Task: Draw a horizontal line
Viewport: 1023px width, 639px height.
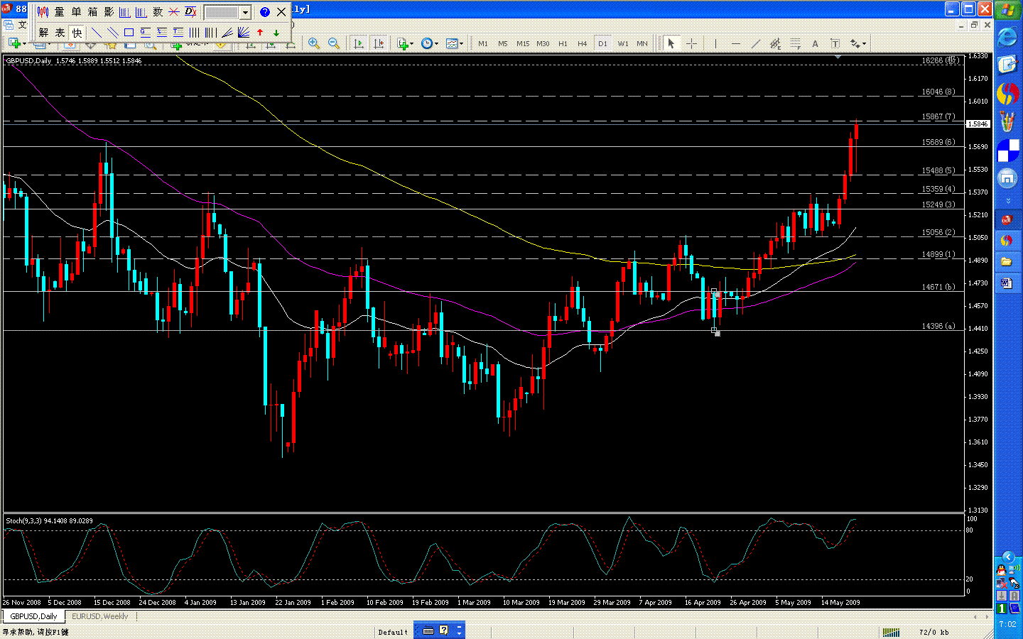Action: [x=735, y=43]
